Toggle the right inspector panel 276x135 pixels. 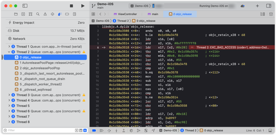[269, 6]
